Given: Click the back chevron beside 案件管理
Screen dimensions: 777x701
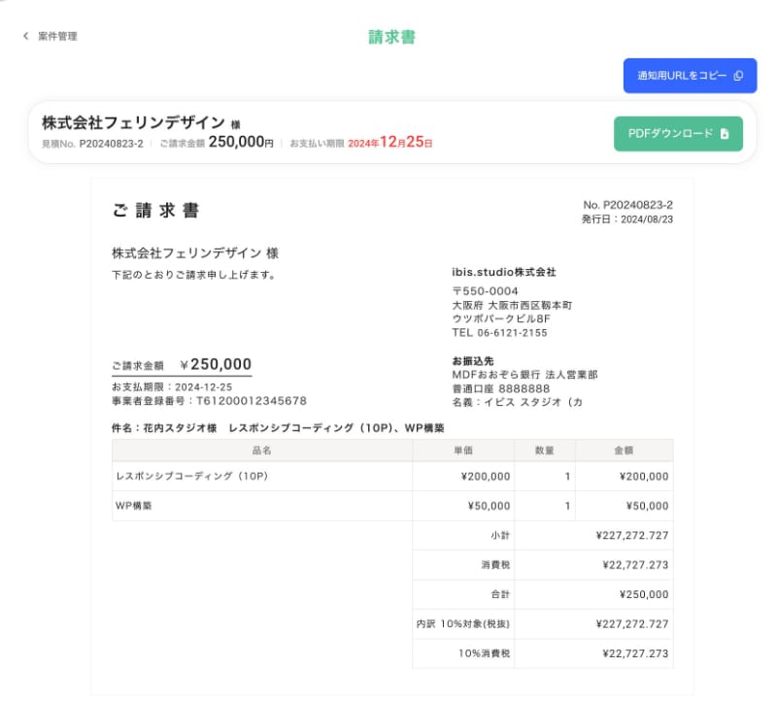Looking at the screenshot, I should point(26,36).
